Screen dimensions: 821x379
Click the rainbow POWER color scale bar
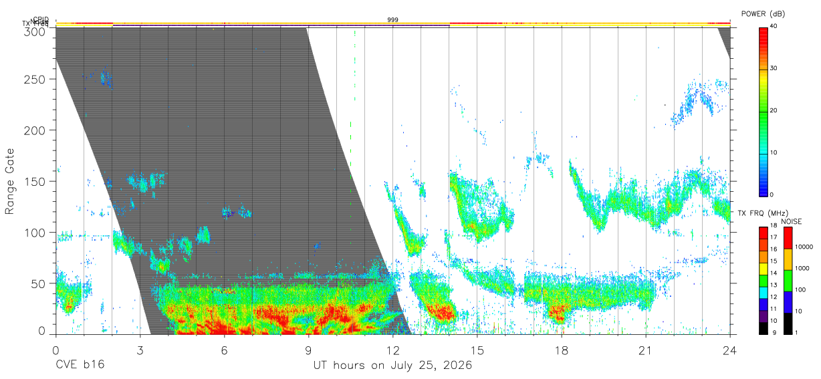click(x=763, y=111)
